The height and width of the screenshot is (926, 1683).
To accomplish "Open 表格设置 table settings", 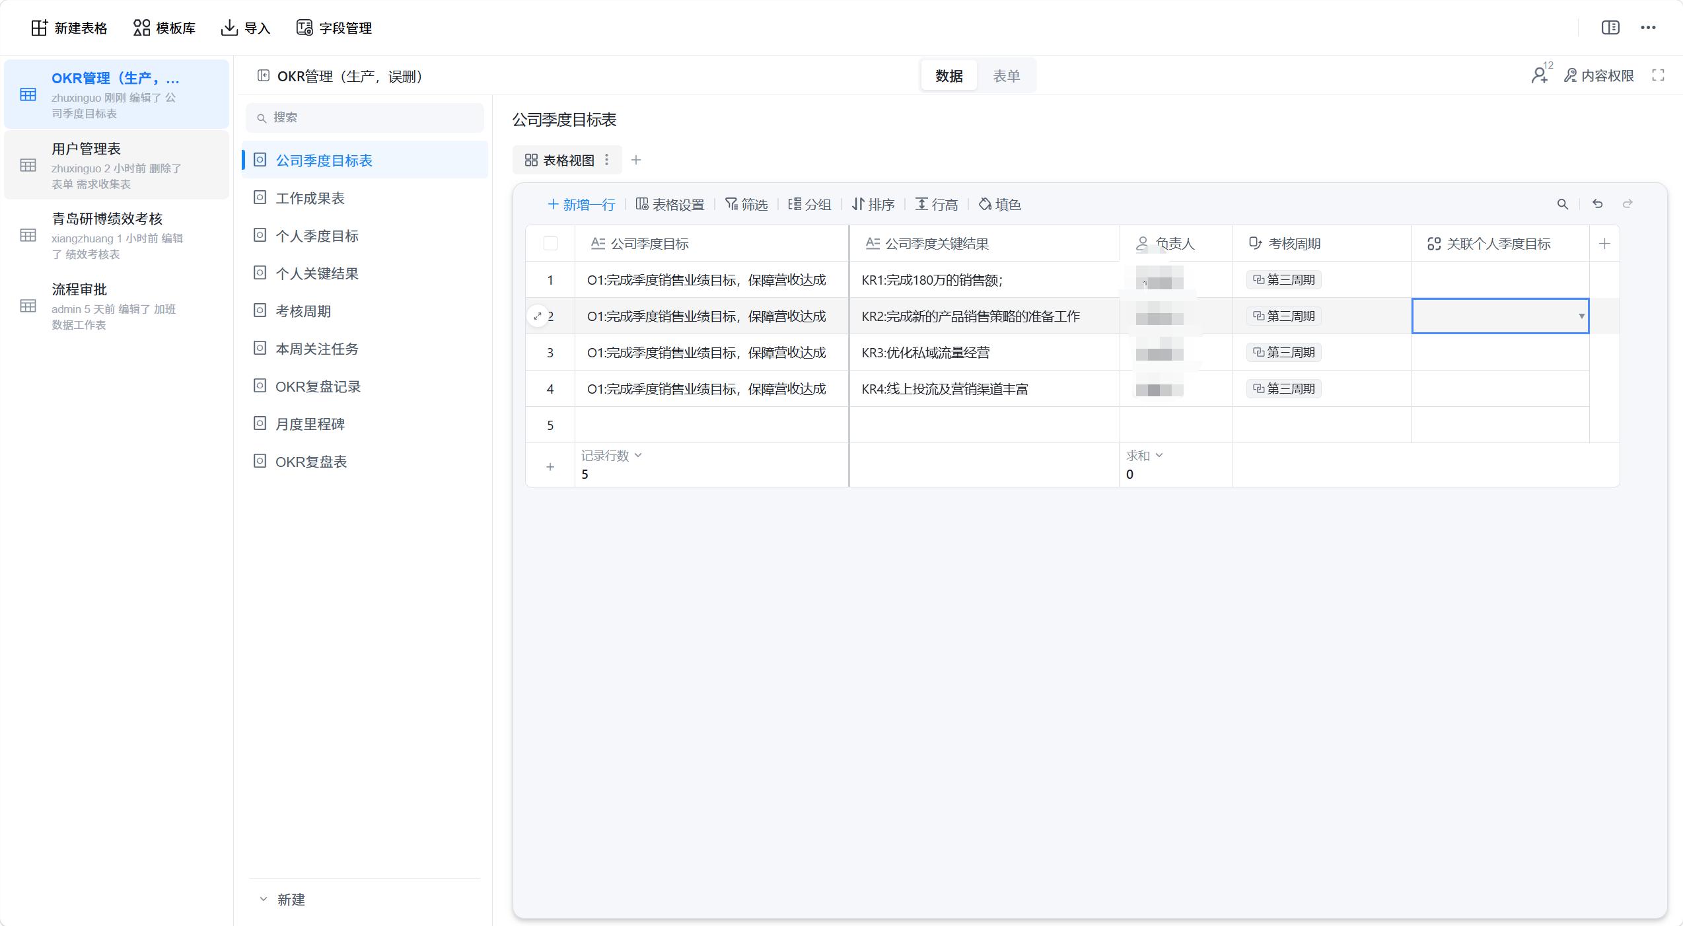I will (670, 205).
